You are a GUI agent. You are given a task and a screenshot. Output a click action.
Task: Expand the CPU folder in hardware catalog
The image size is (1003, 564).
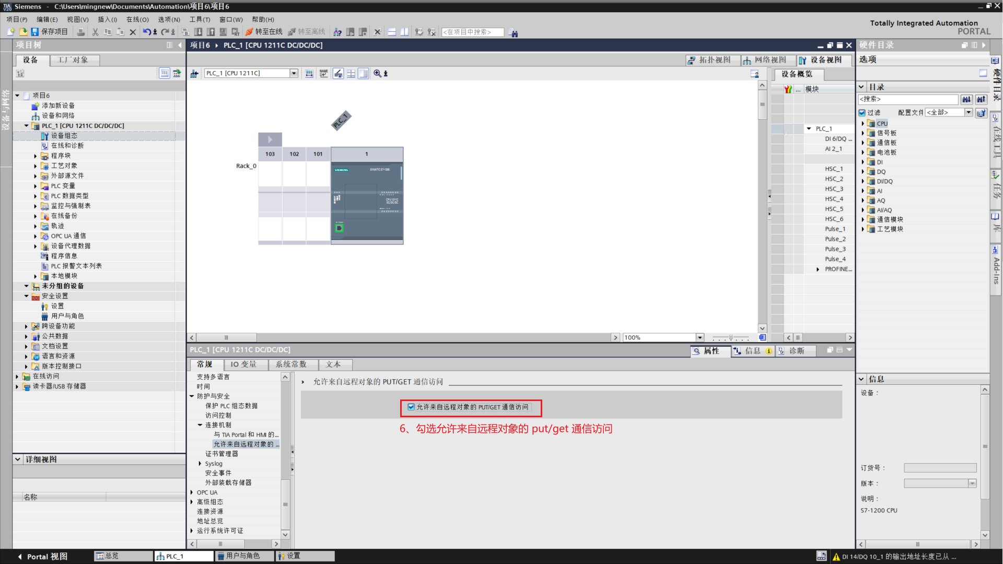click(x=863, y=124)
